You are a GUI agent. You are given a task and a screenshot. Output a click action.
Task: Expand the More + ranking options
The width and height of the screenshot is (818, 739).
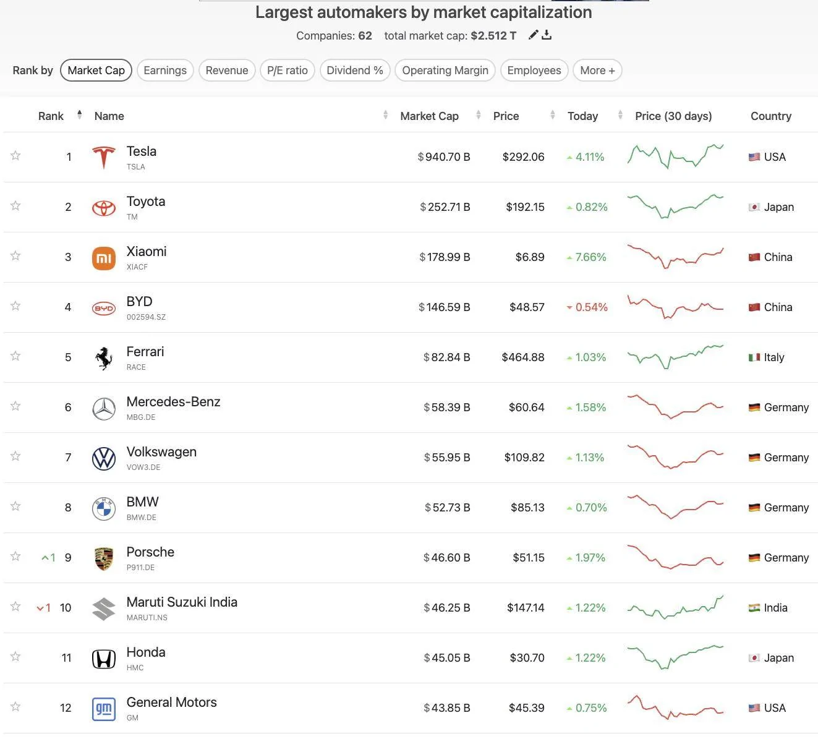597,70
